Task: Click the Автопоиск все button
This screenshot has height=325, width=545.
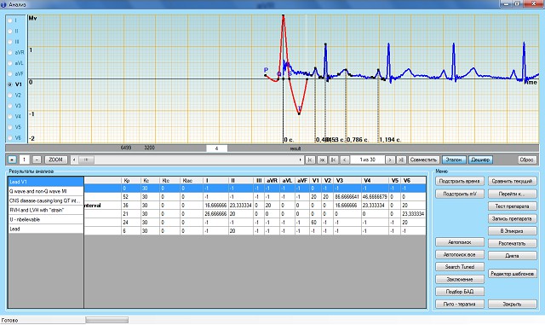Action: coord(460,254)
